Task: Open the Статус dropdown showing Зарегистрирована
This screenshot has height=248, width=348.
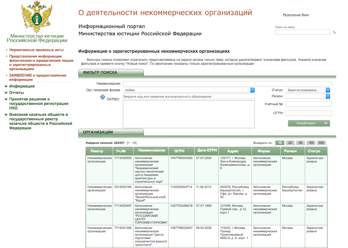Action: click(308, 90)
